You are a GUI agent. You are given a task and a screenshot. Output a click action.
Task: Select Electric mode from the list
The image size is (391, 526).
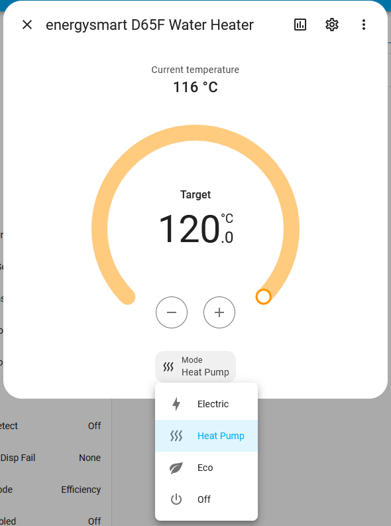coord(206,404)
